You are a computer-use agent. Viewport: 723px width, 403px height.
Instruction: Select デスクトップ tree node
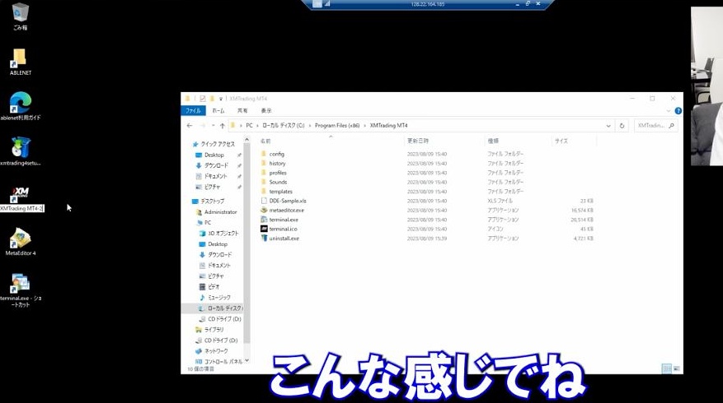pyautogui.click(x=212, y=201)
